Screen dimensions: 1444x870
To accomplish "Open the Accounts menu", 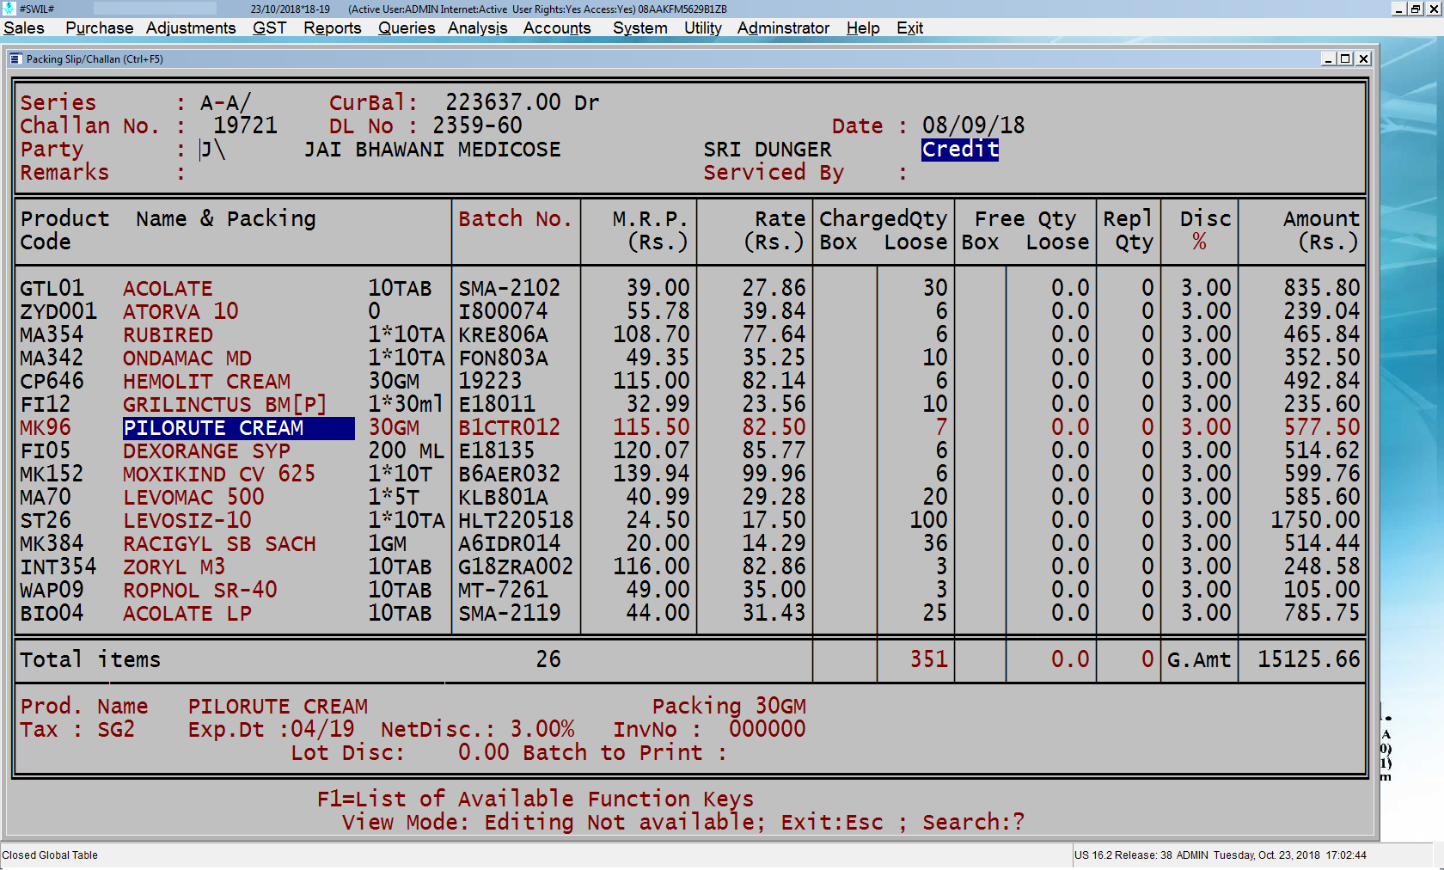I will [557, 28].
